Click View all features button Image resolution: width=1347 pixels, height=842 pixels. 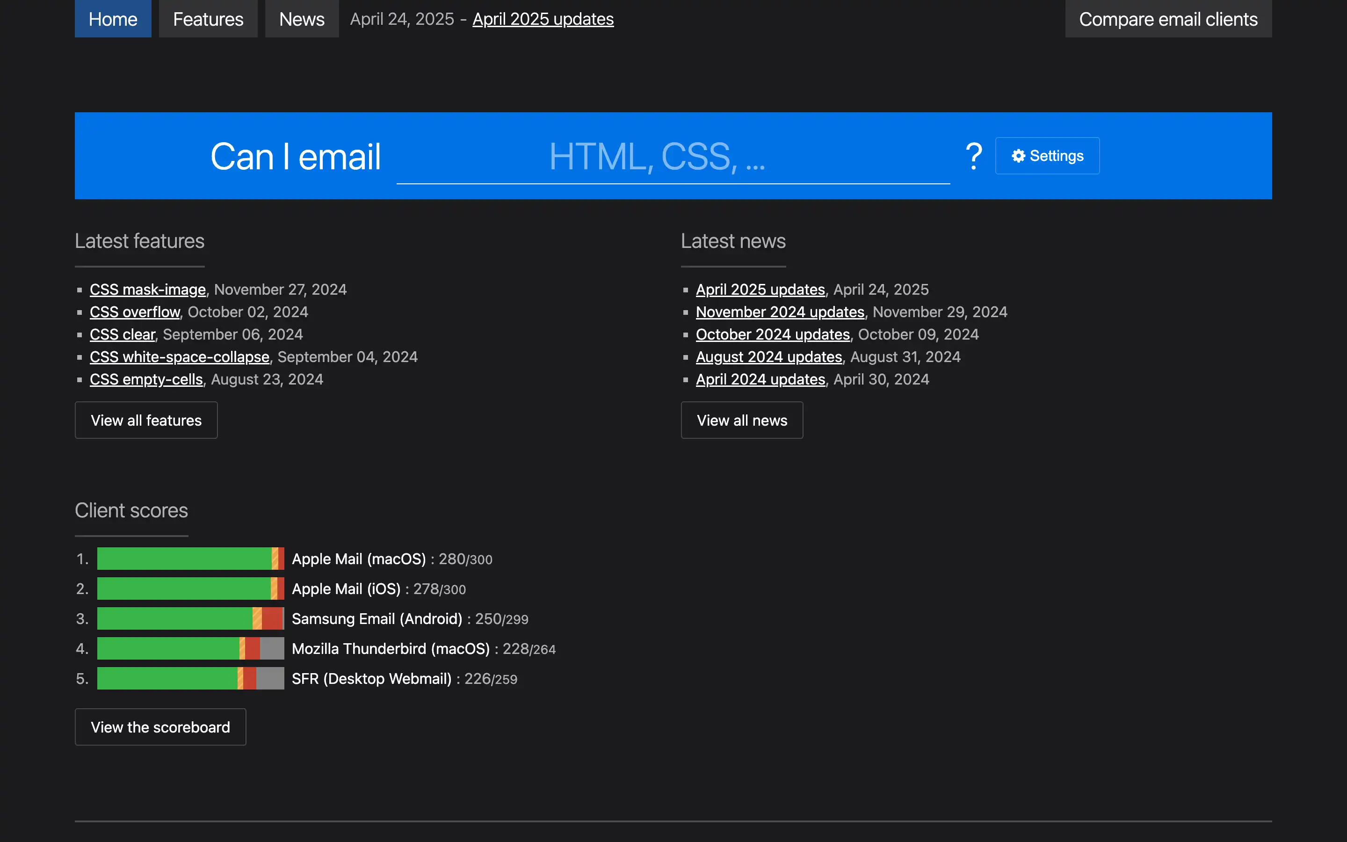(x=146, y=420)
